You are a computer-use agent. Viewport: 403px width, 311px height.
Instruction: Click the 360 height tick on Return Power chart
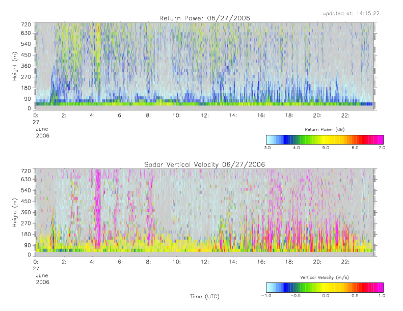[26, 66]
